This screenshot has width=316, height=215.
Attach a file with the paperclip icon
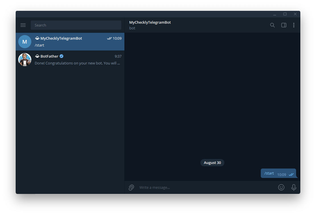coord(131,187)
